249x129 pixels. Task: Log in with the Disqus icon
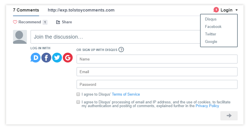[36, 58]
